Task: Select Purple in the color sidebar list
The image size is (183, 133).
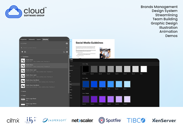Action: click(x=71, y=89)
